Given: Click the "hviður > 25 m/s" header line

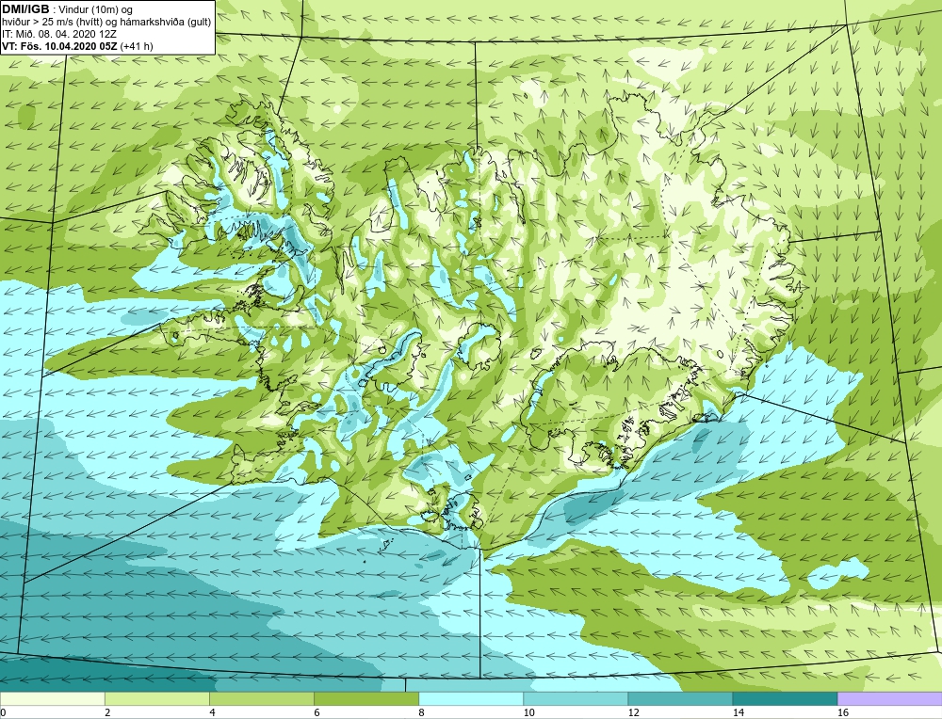Looking at the screenshot, I should pos(106,22).
